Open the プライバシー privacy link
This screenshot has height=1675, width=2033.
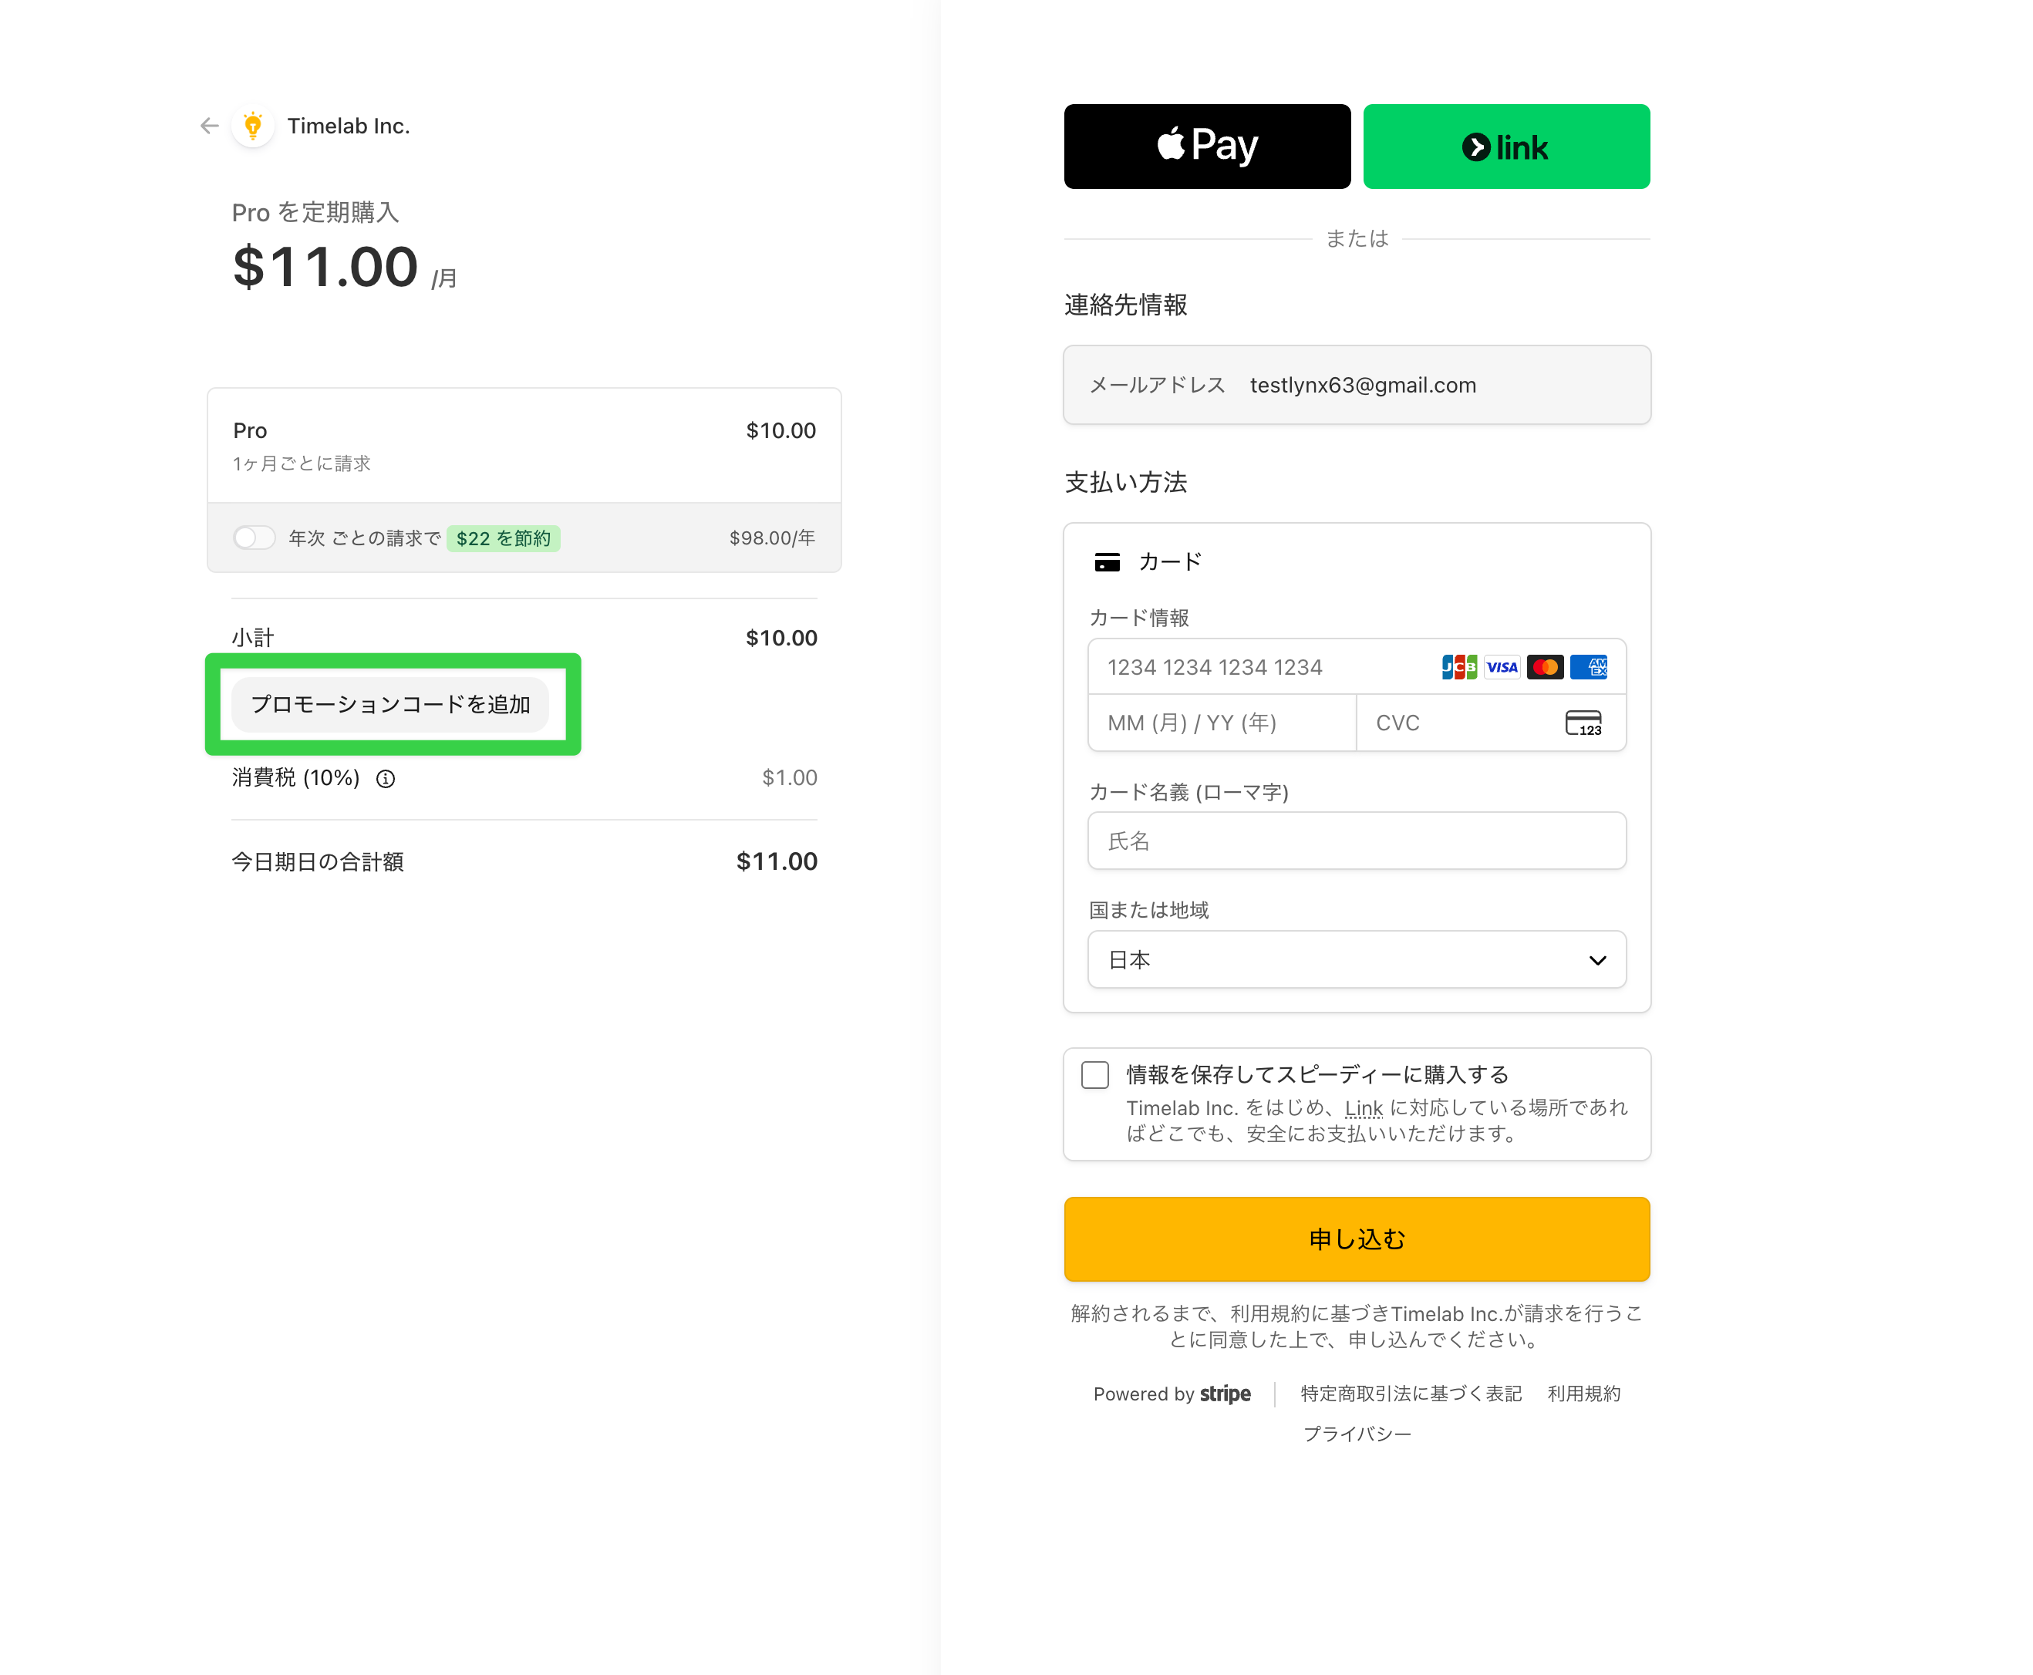point(1357,1434)
